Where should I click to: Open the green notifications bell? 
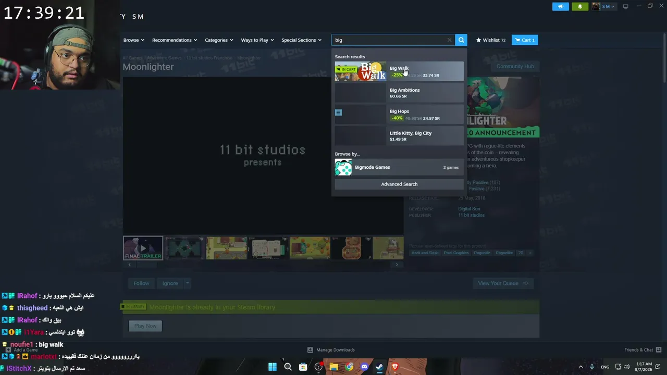[580, 6]
